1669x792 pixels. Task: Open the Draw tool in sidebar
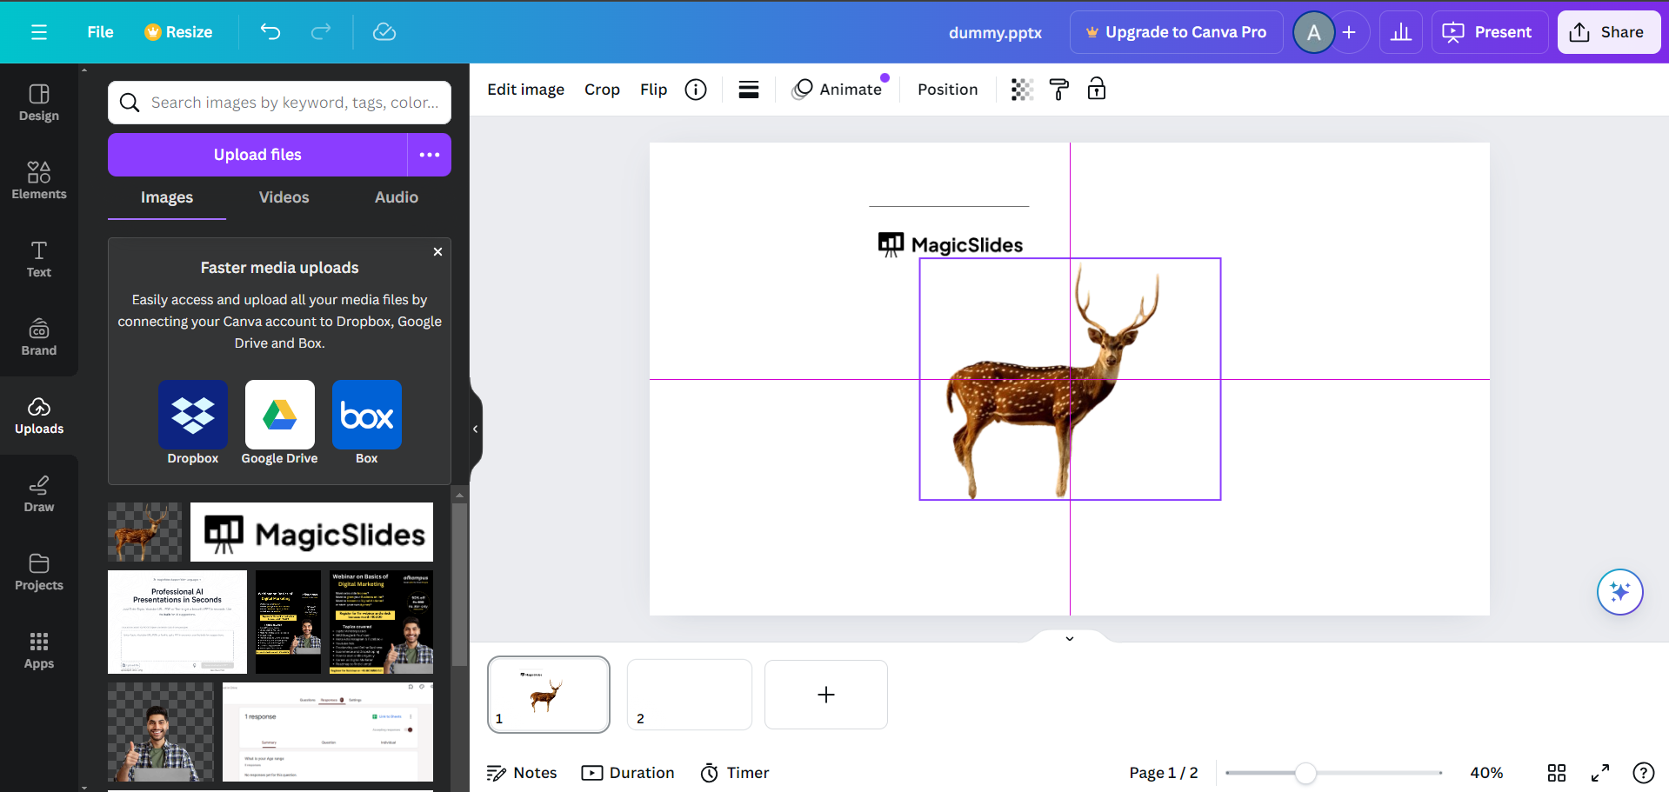click(x=39, y=493)
